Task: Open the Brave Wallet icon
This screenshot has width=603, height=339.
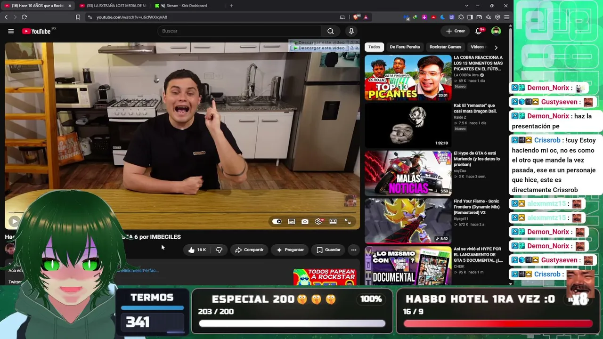Action: pyautogui.click(x=479, y=17)
